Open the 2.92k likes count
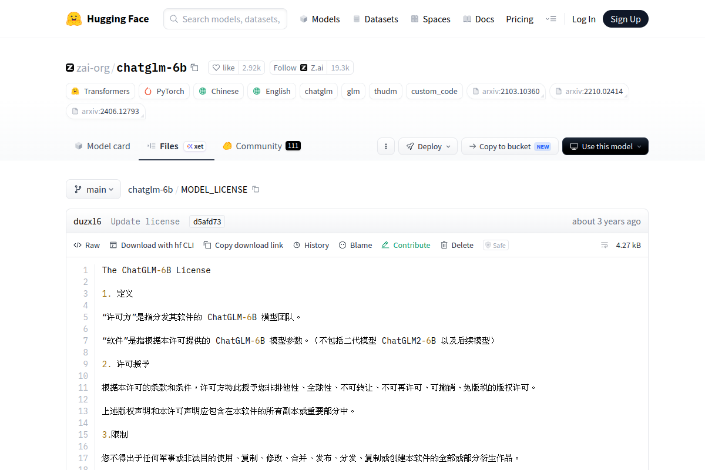 [x=251, y=68]
